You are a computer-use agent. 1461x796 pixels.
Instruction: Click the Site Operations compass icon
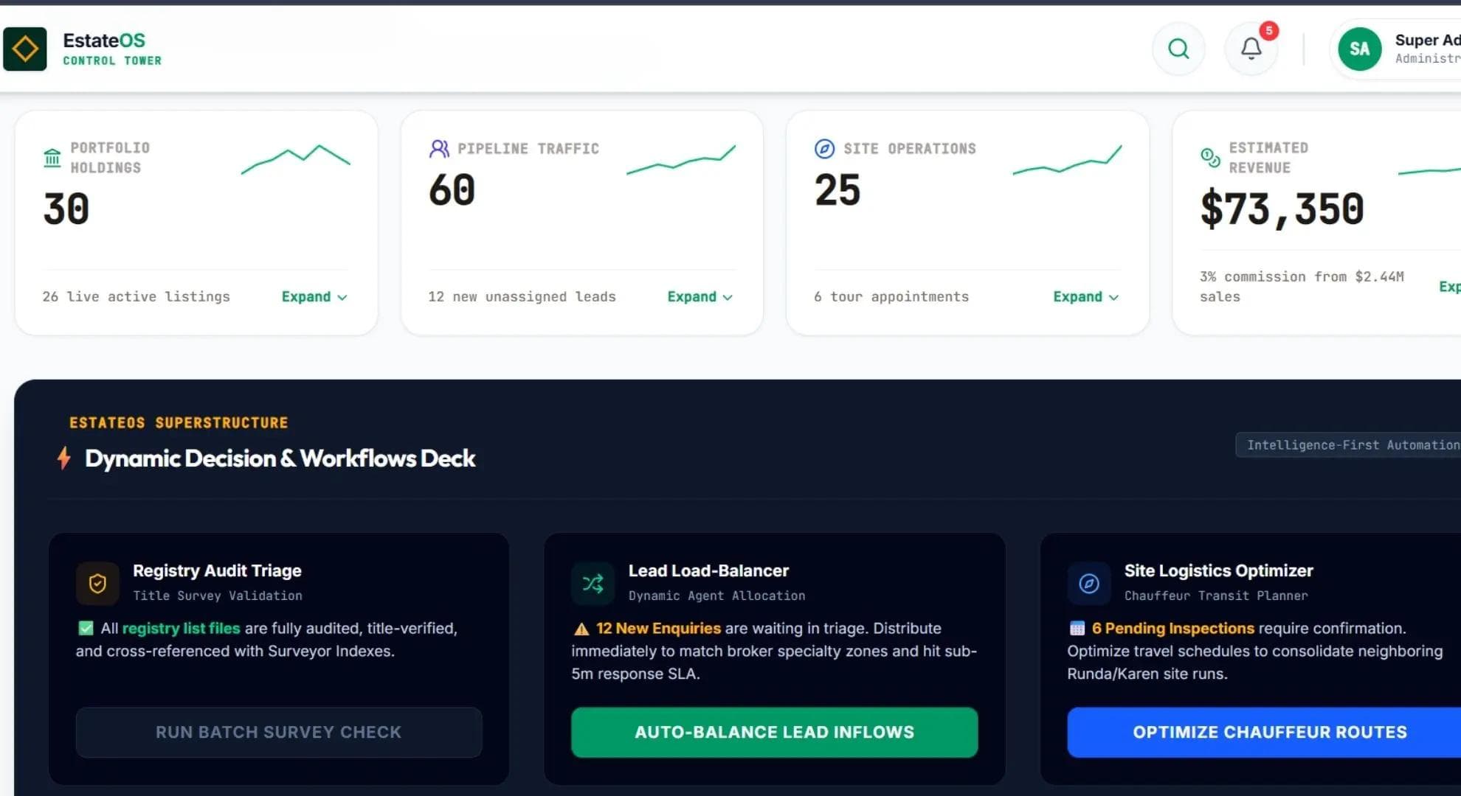click(824, 149)
